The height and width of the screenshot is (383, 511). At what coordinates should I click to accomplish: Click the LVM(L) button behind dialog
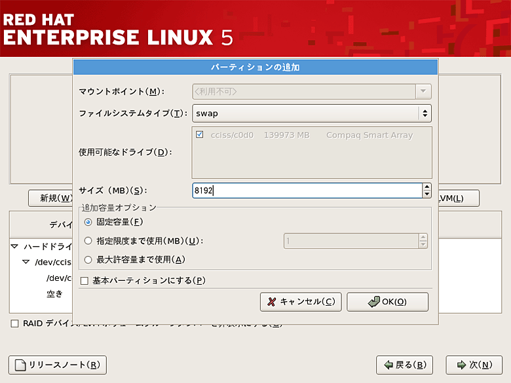(459, 198)
